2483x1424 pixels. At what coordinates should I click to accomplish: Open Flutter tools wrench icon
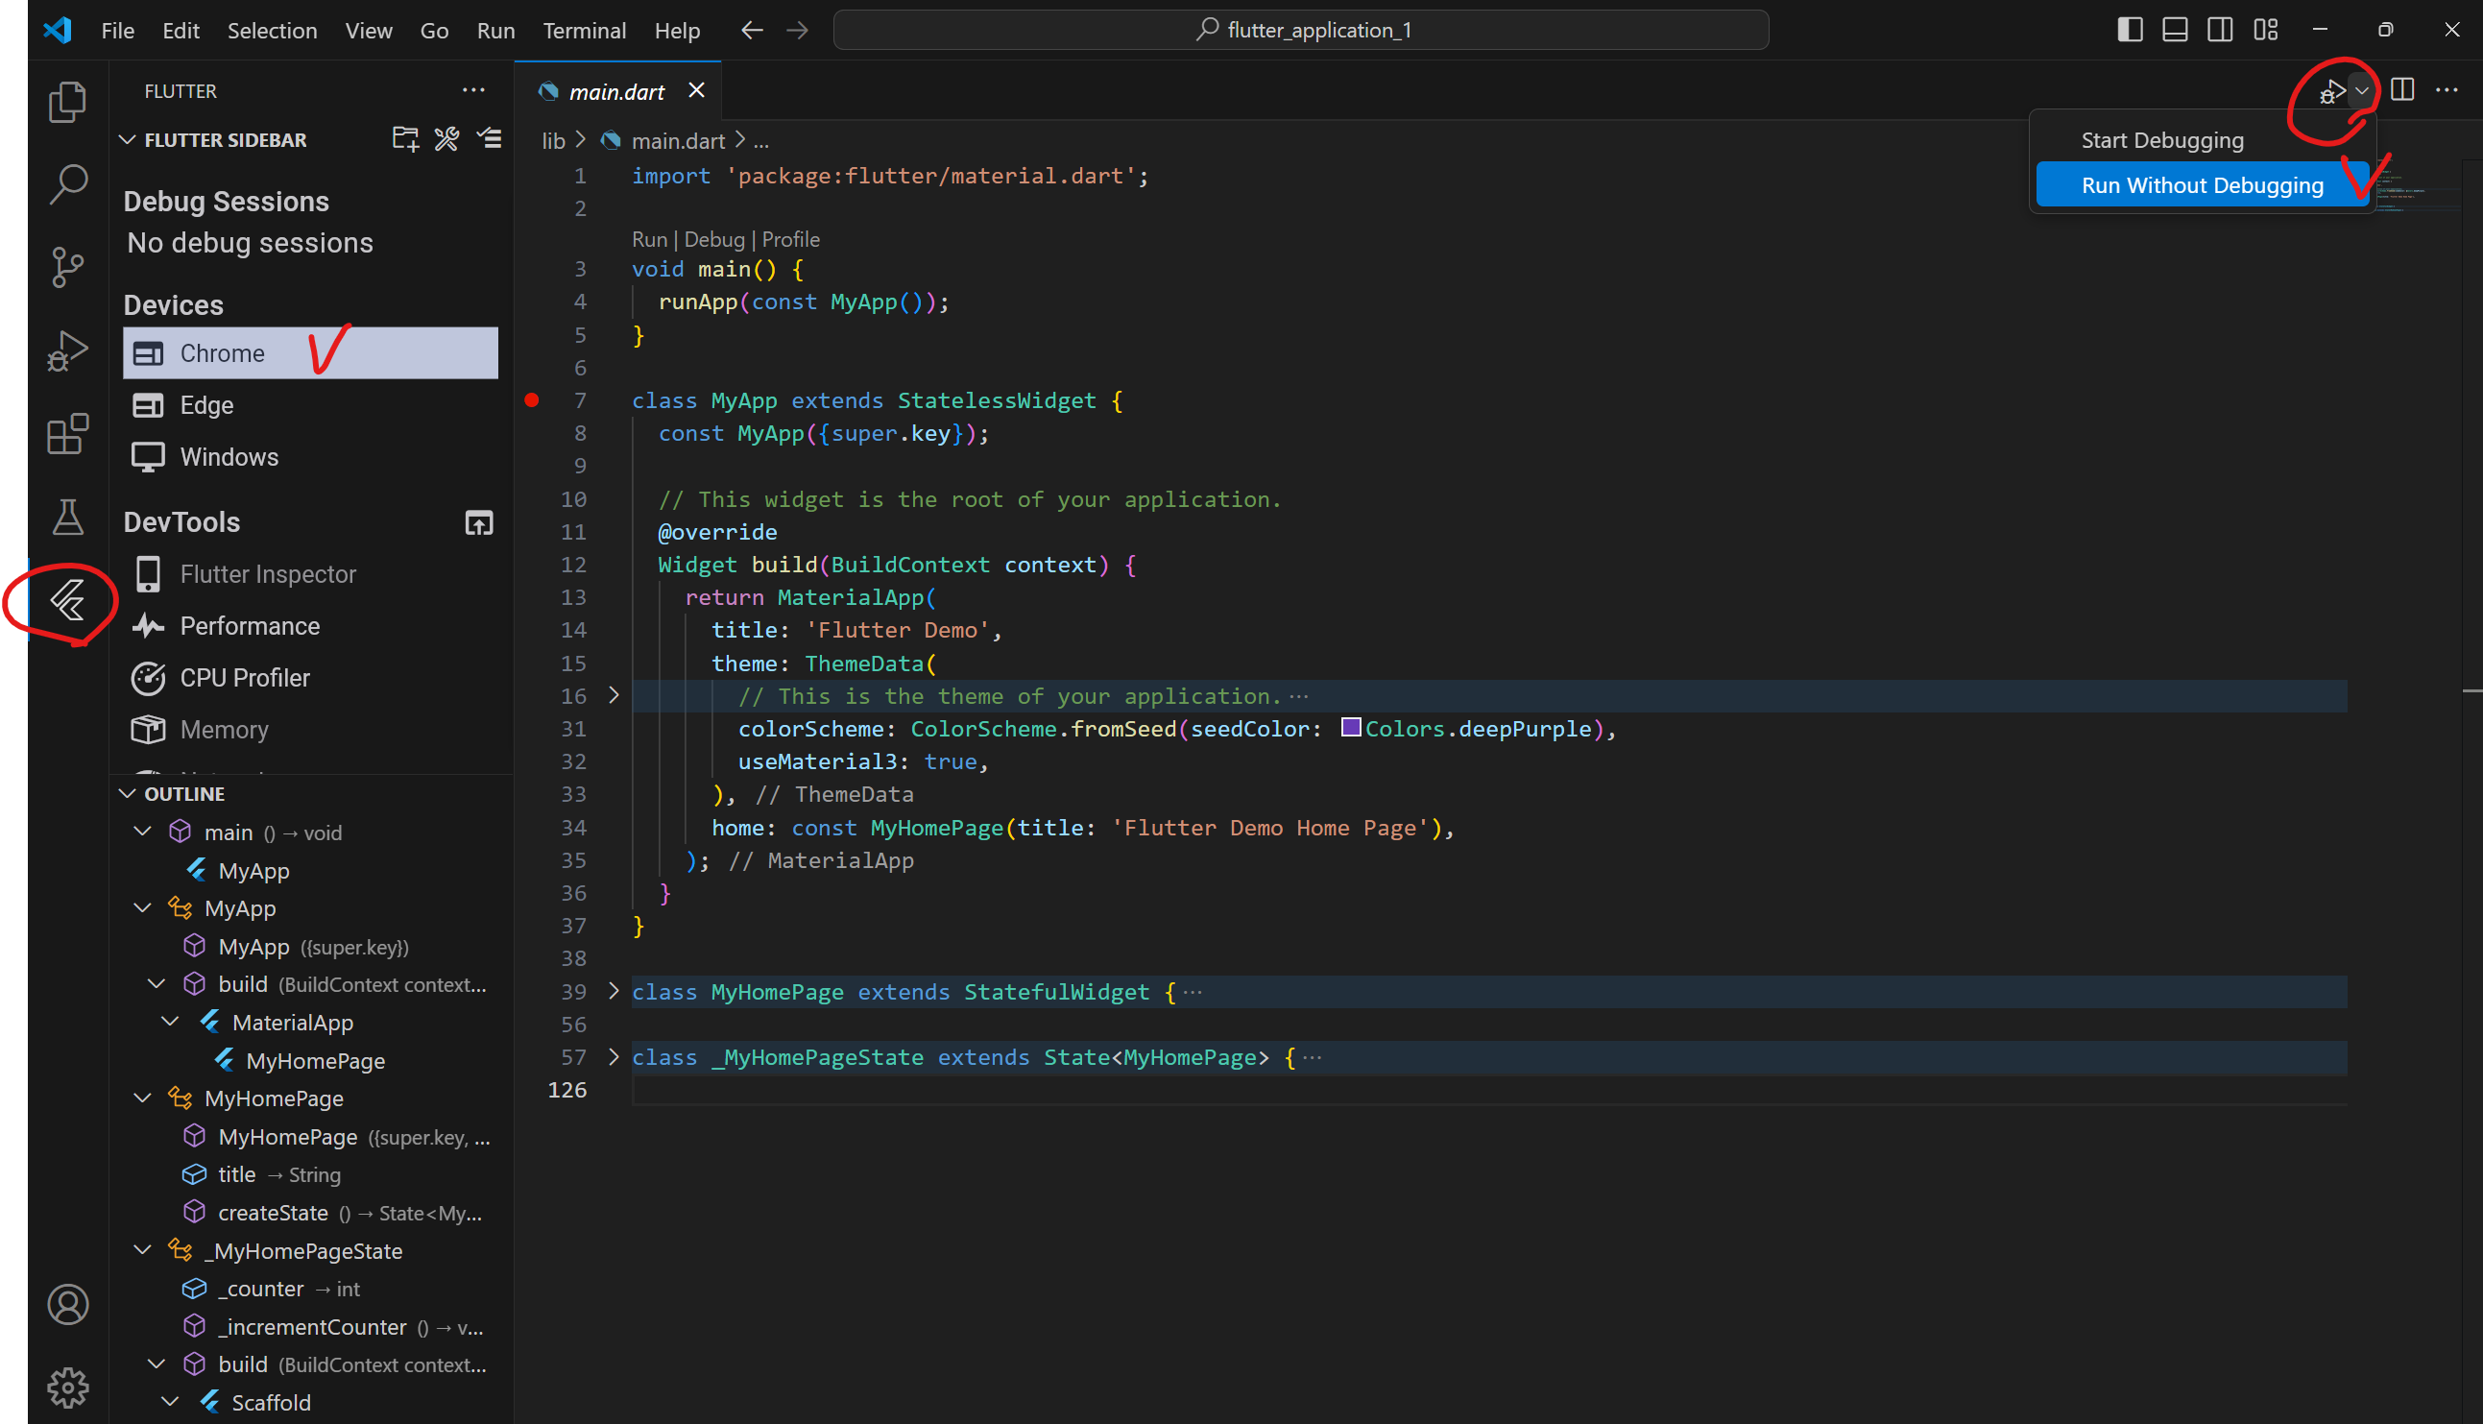(x=446, y=139)
